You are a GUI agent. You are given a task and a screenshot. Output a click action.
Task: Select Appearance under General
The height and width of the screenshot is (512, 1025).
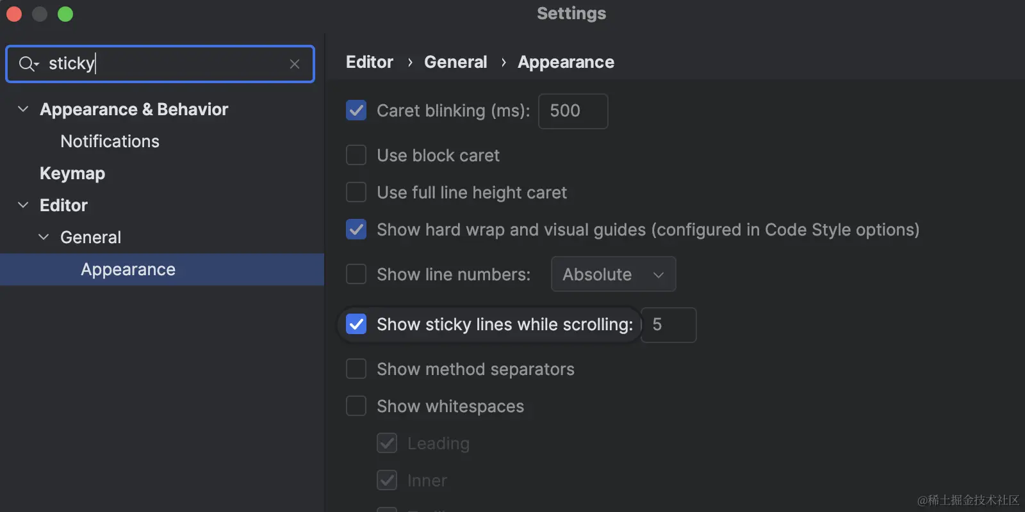[x=128, y=269]
